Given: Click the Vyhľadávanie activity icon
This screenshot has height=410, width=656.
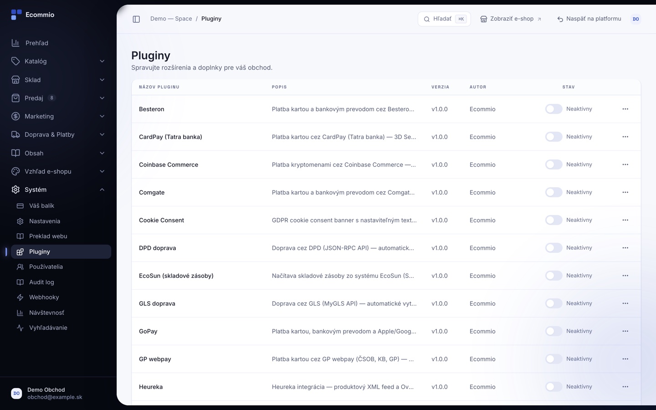Looking at the screenshot, I should tap(20, 328).
